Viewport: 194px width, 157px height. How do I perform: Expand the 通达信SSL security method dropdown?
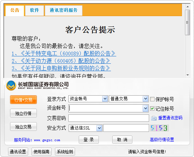[x=99, y=128]
